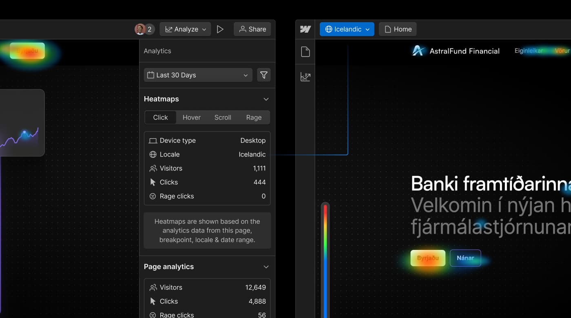Click the Nánar button on the page
571x318 pixels.
click(465, 258)
